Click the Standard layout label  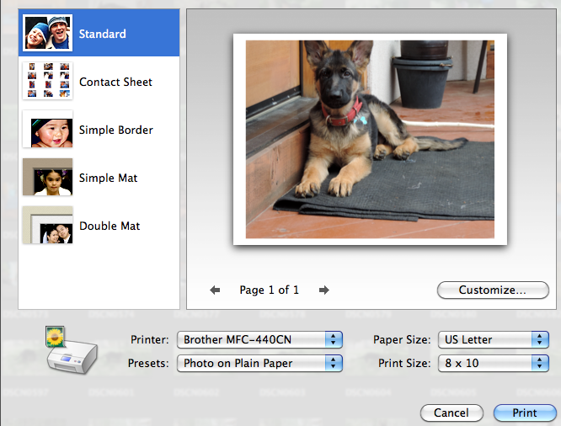point(102,34)
